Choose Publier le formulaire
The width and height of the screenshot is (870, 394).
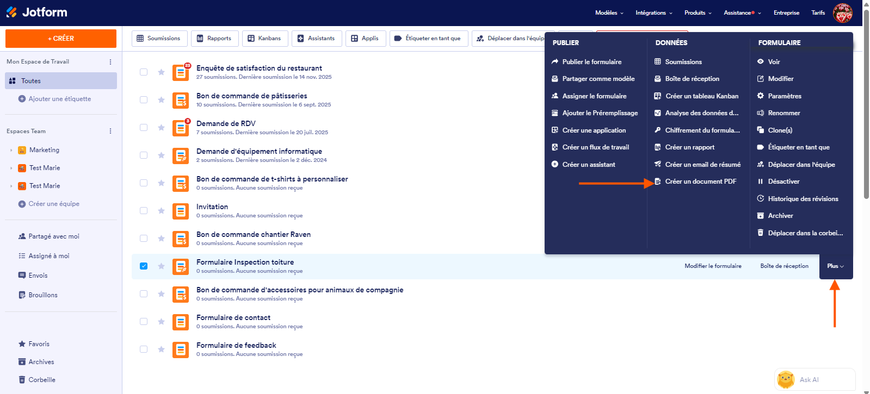[587, 62]
